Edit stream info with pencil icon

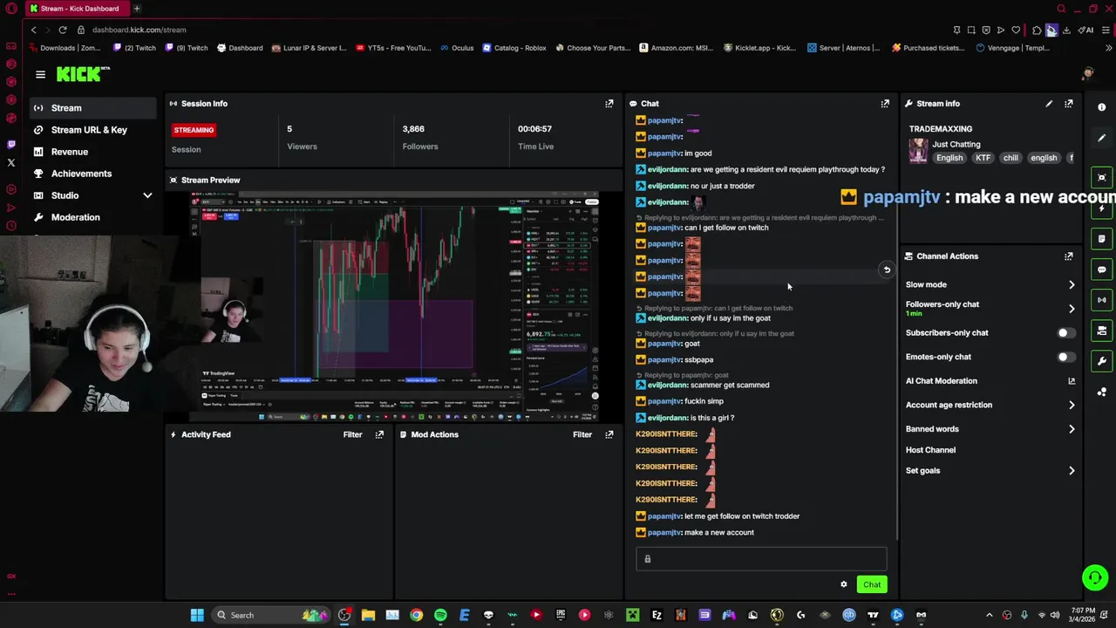tap(1049, 104)
